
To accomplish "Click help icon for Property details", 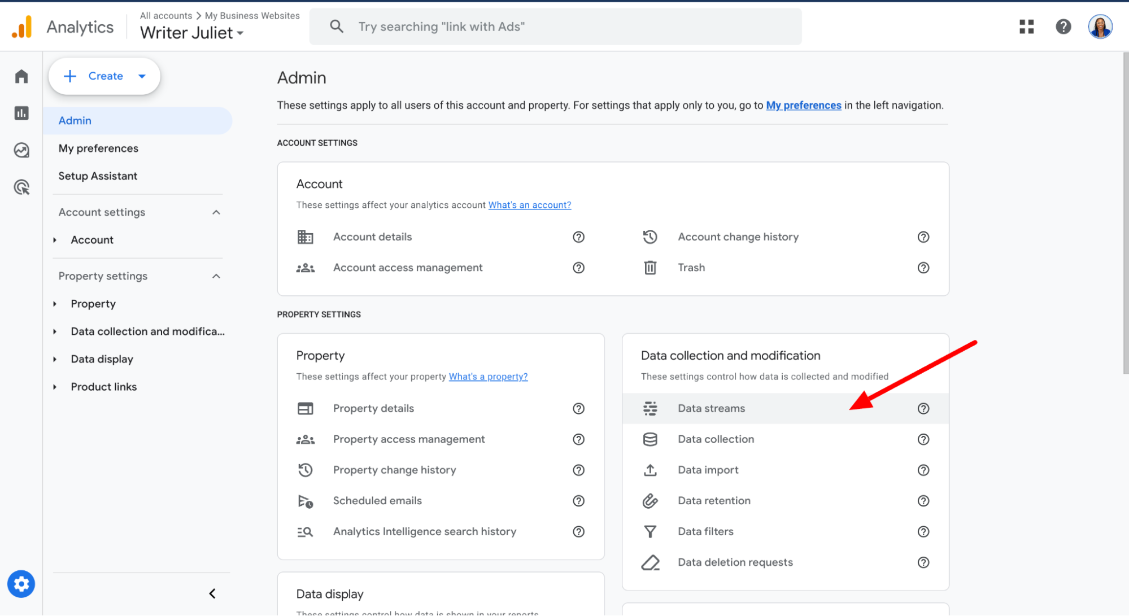I will click(578, 409).
